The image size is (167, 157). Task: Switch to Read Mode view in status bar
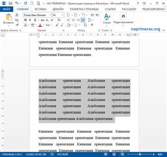pyautogui.click(x=106, y=154)
